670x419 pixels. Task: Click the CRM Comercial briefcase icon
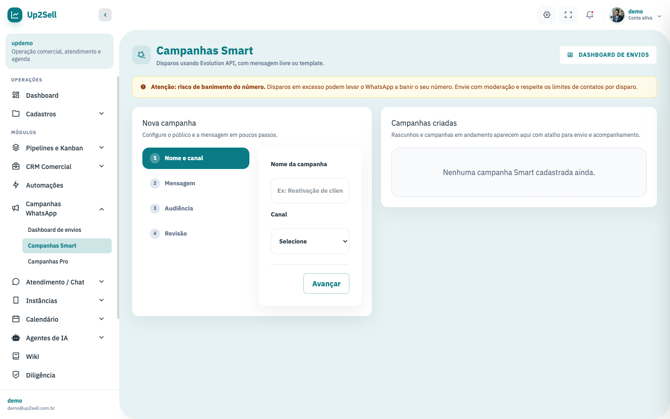tap(16, 166)
